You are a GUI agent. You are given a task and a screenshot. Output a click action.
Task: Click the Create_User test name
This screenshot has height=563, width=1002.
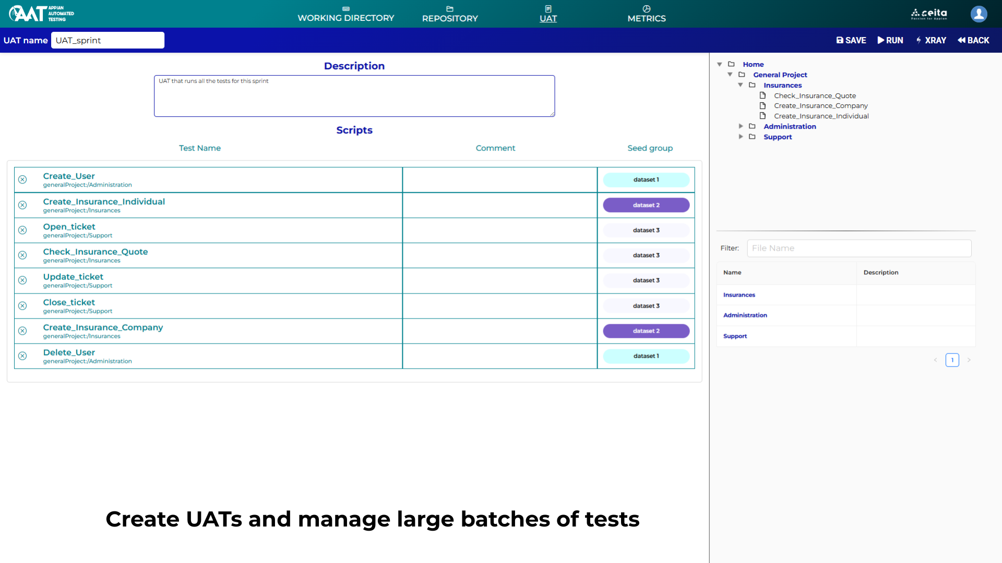[69, 176]
